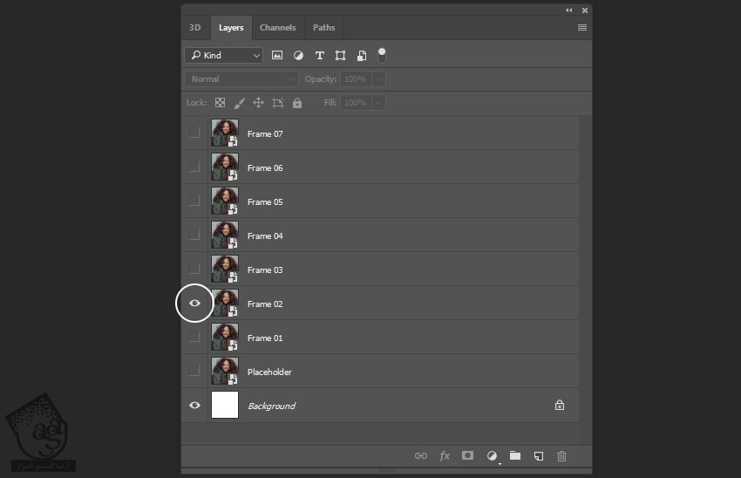Image resolution: width=741 pixels, height=478 pixels.
Task: Switch to the Paths tab
Action: [323, 27]
